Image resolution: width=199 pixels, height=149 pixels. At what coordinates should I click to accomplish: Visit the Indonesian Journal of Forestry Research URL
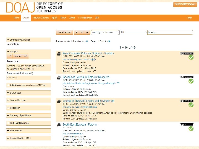tap(91, 83)
